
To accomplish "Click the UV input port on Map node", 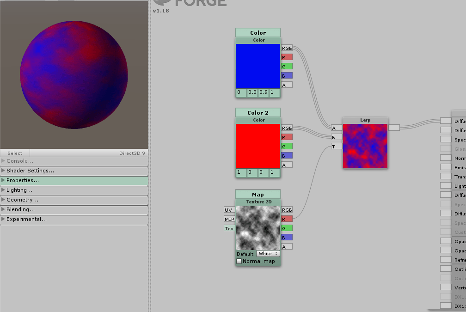I will (x=229, y=210).
